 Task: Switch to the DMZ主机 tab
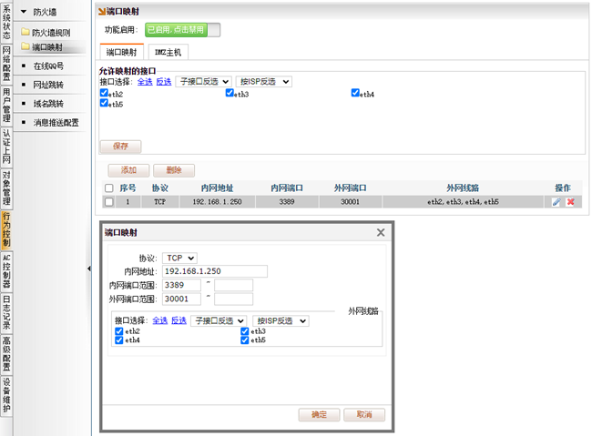tap(168, 53)
